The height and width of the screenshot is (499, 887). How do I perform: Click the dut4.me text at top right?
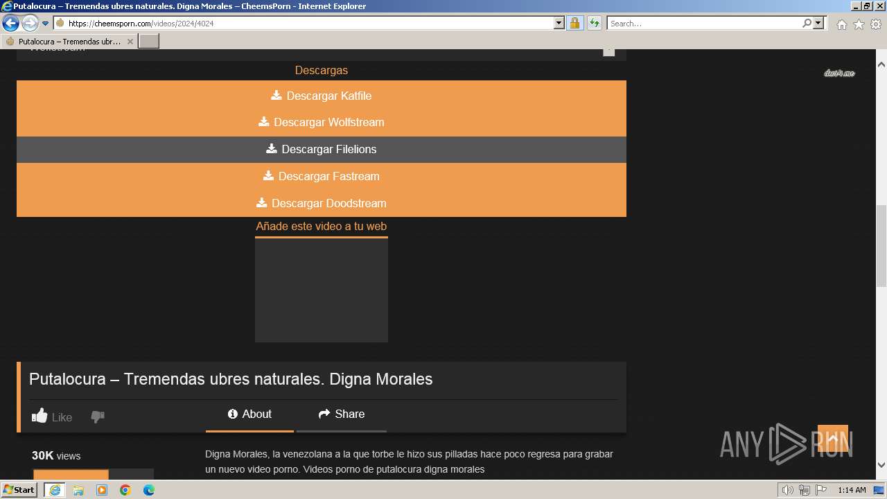pos(839,73)
